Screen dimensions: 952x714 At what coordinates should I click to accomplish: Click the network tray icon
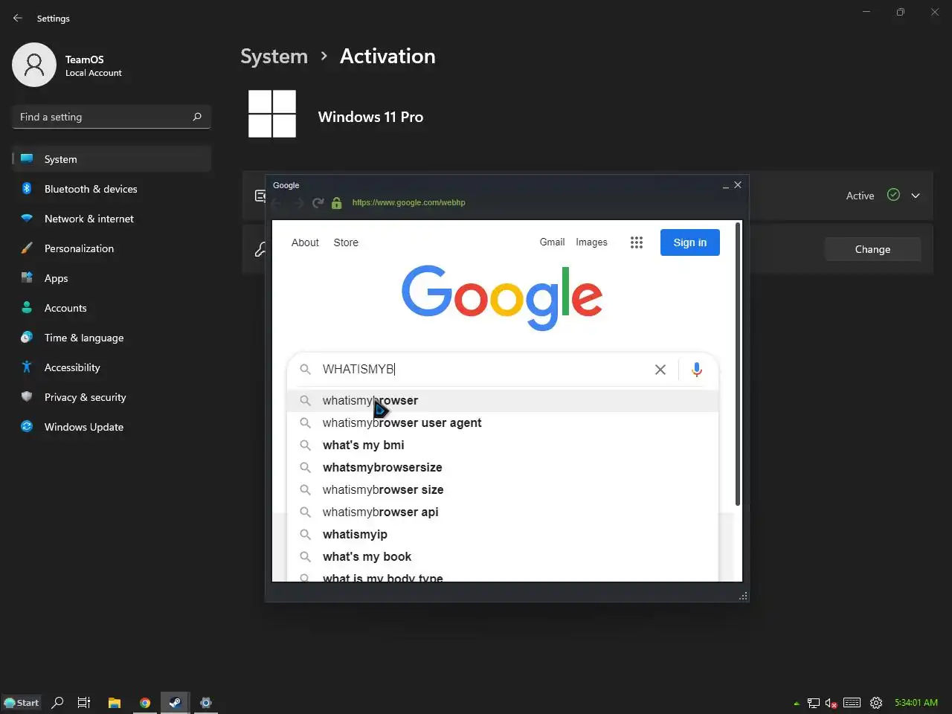point(814,703)
